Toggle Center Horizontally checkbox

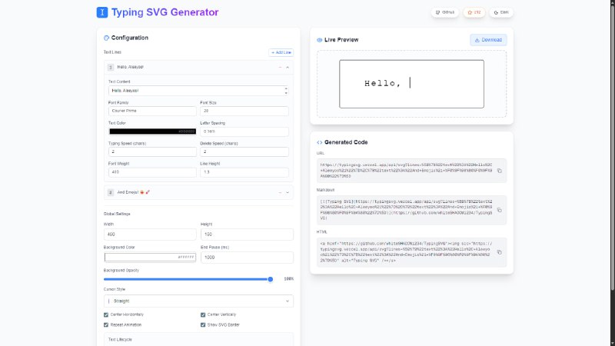(106, 314)
